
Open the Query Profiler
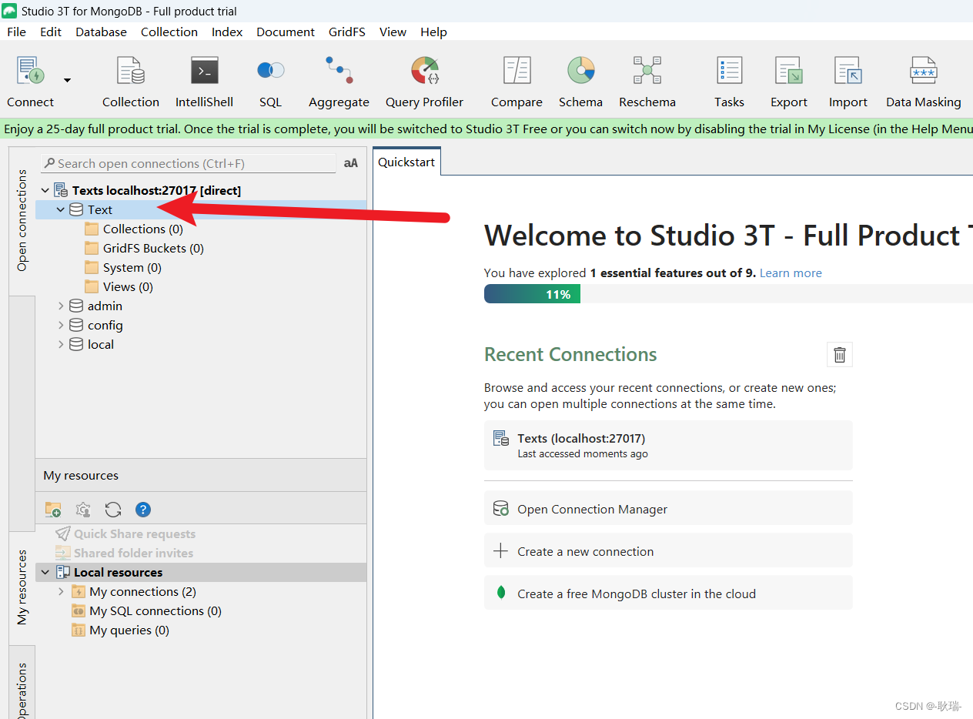coord(425,71)
